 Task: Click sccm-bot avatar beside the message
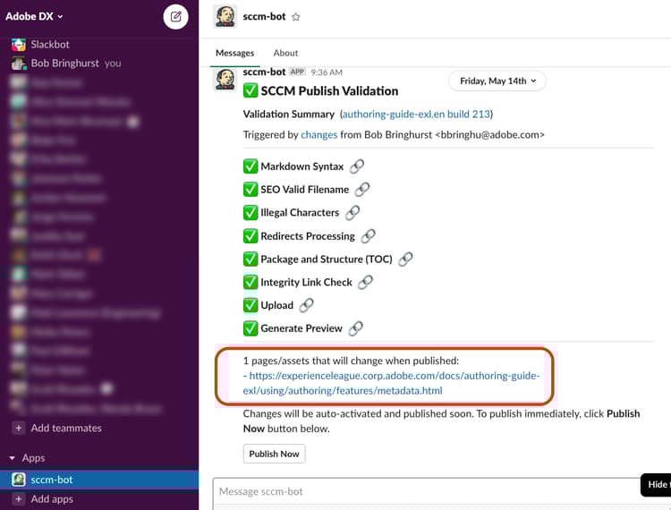click(x=225, y=79)
